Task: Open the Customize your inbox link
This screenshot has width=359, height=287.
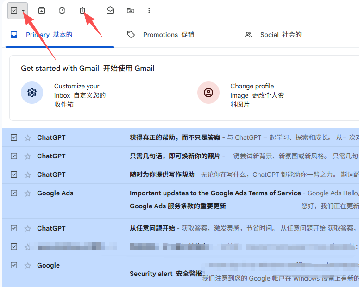Action: point(80,95)
